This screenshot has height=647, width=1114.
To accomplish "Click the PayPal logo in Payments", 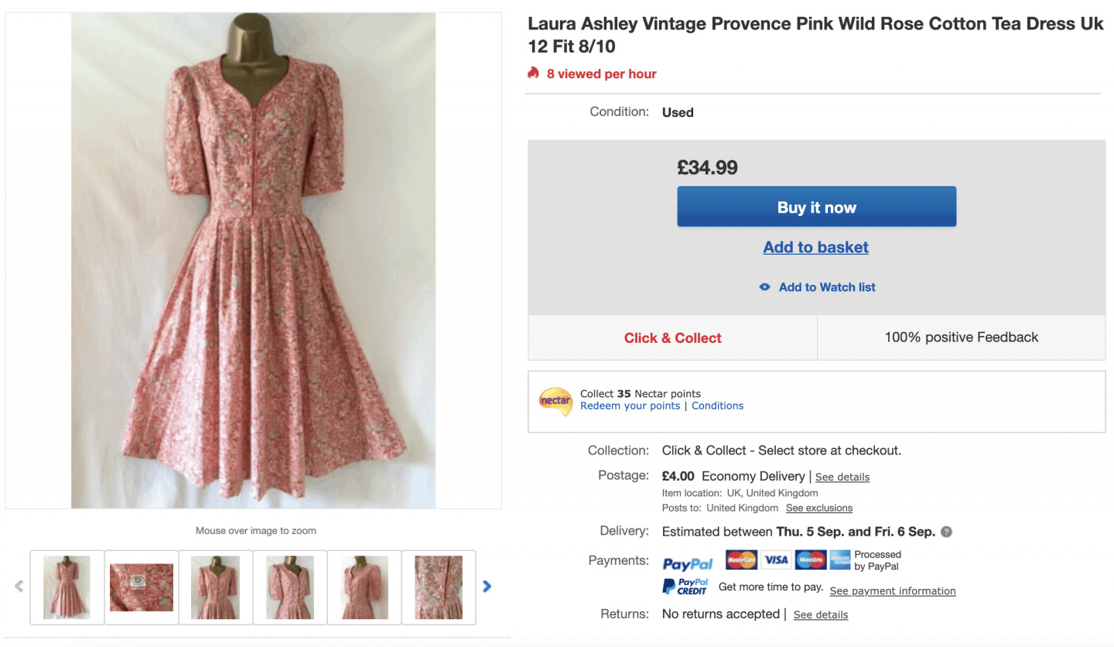I will click(x=688, y=563).
